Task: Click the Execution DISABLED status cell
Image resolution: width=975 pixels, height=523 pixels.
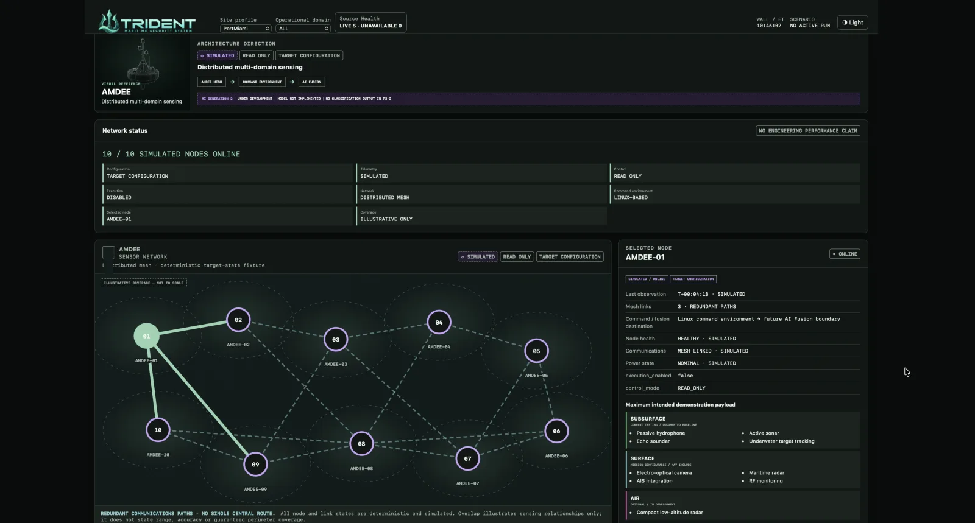Action: point(228,194)
